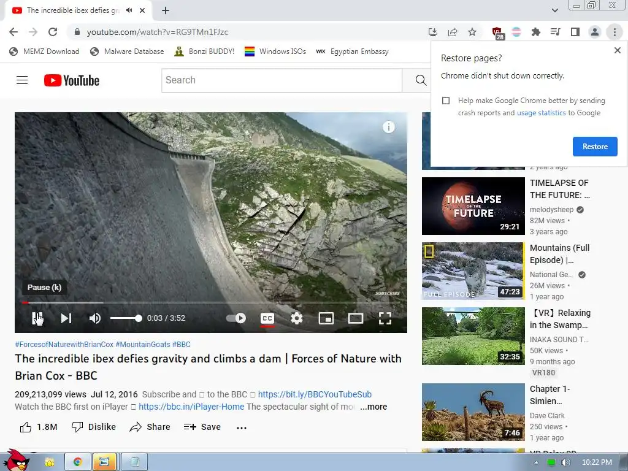Screen dimensions: 628x471
Task: Go to the YouTube home logo
Action: (x=72, y=80)
